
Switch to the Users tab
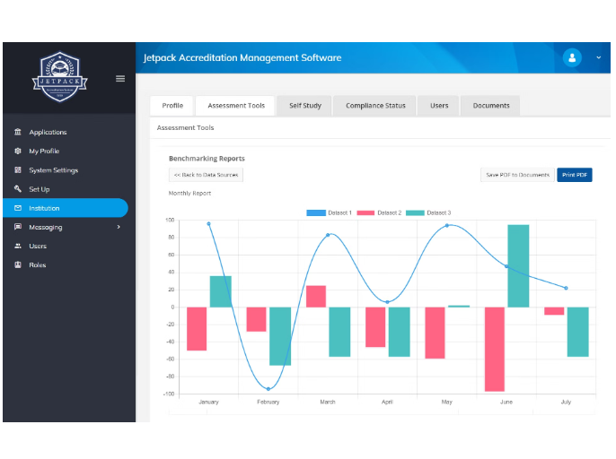[x=439, y=106]
